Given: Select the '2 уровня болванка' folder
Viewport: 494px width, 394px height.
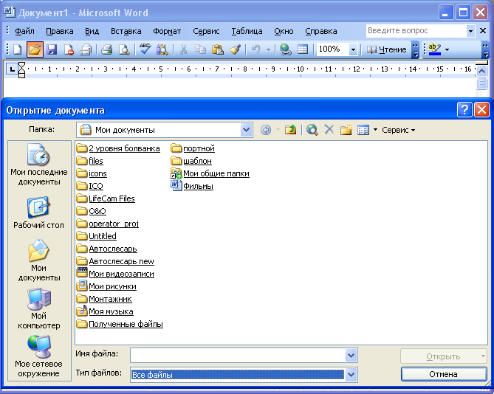Looking at the screenshot, I should pos(118,148).
